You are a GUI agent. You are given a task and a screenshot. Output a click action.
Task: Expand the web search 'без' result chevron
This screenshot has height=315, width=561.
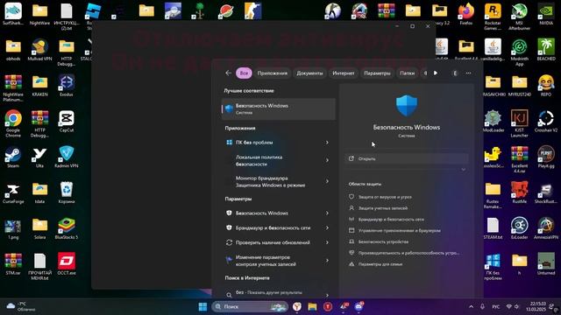pos(327,295)
